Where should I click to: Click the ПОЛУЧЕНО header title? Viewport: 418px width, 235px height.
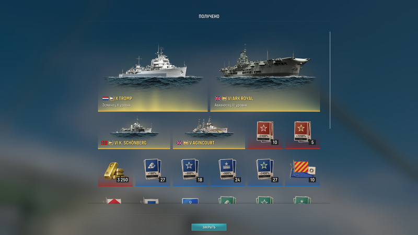(209, 17)
